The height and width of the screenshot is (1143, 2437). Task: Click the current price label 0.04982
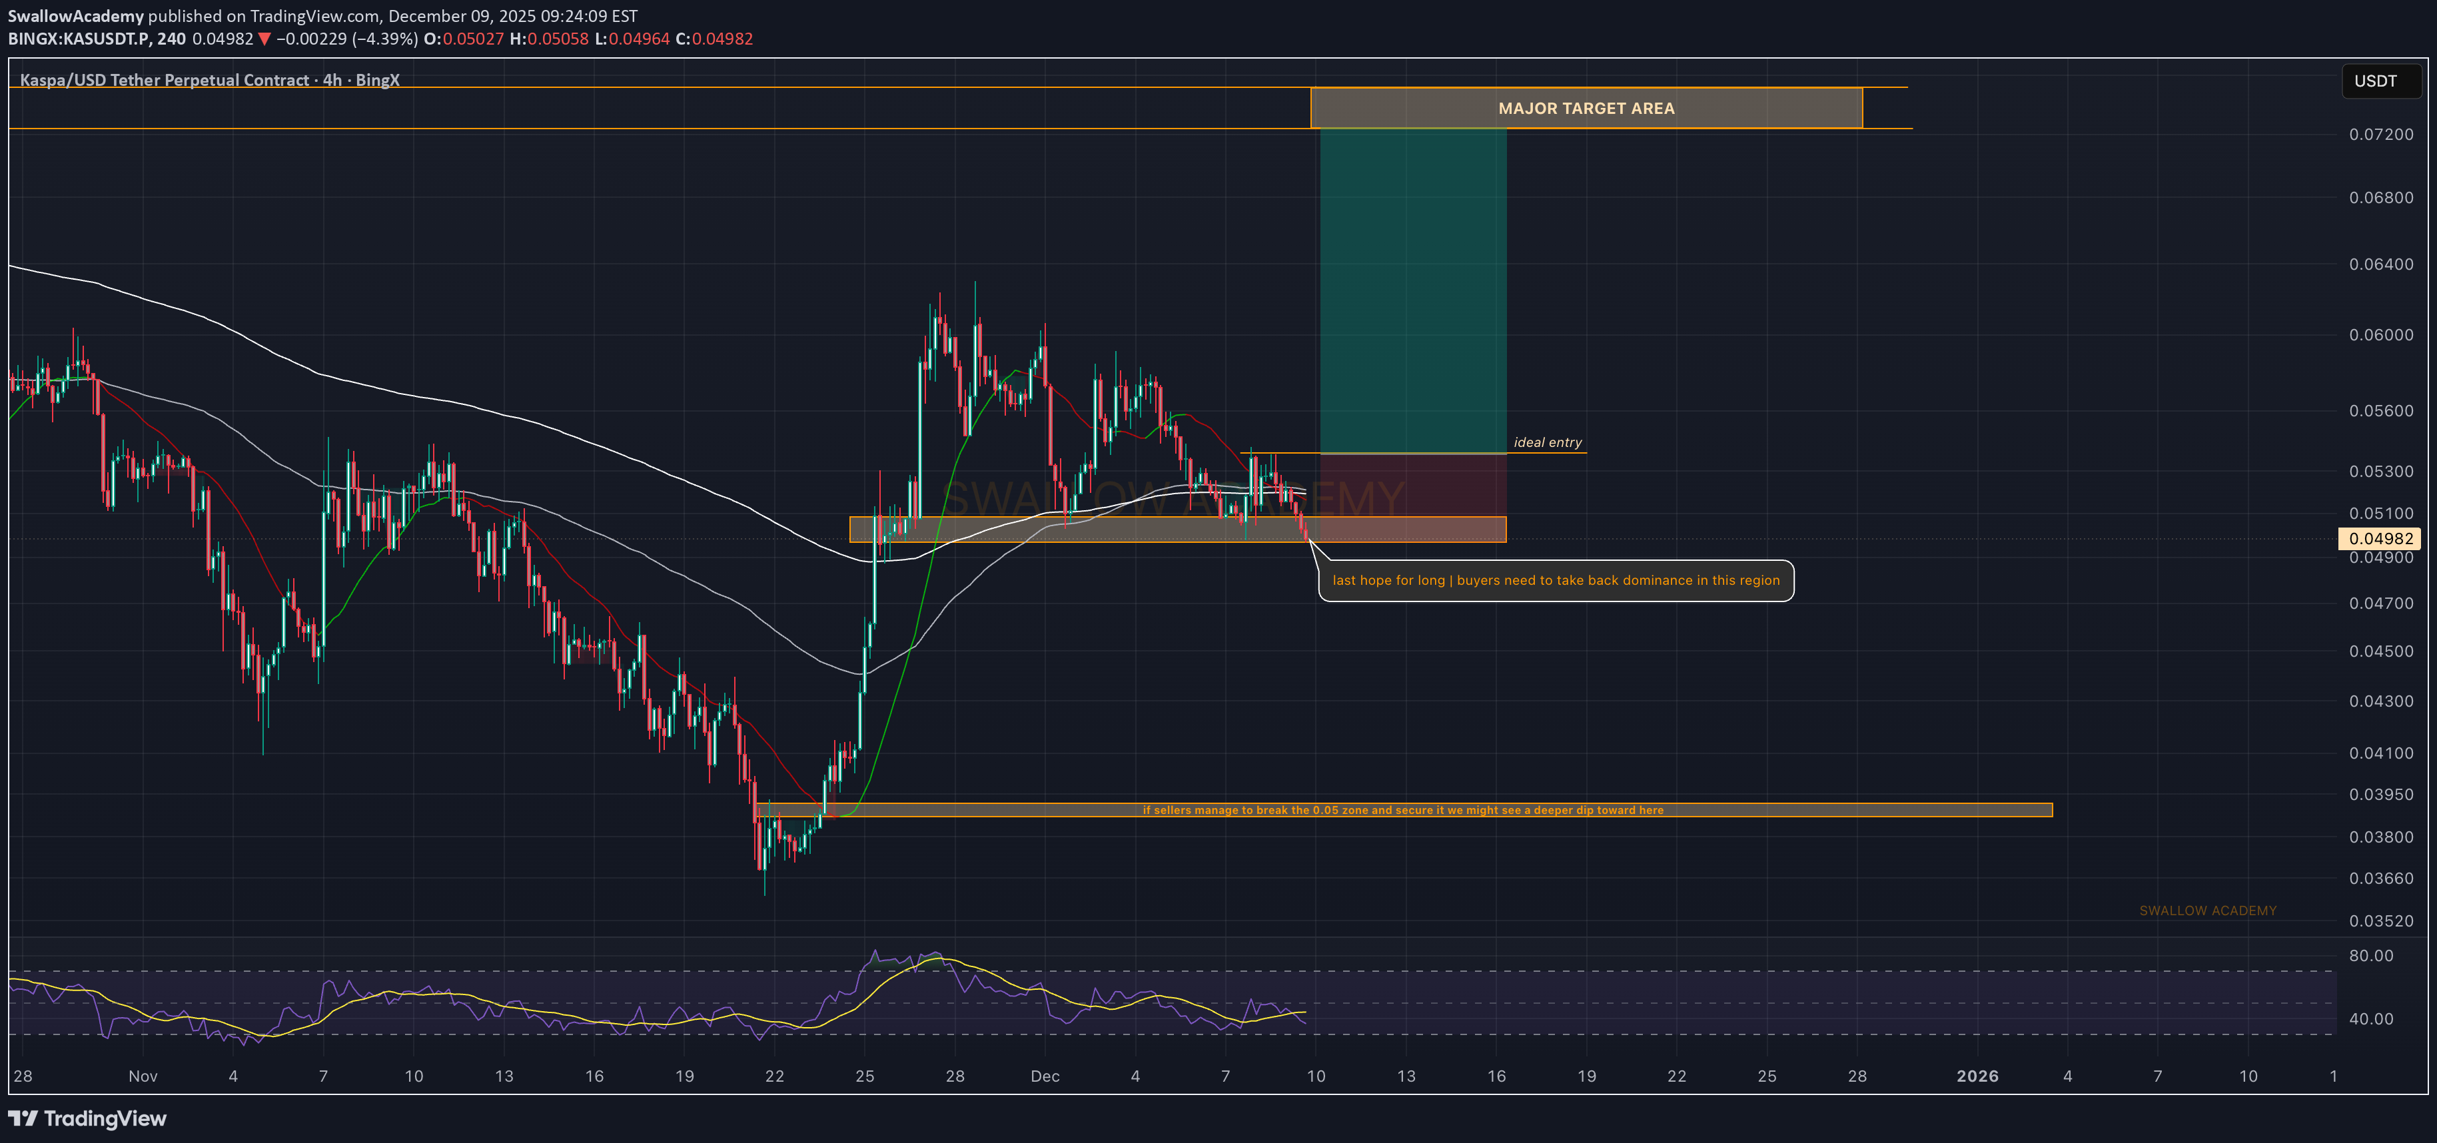[x=2380, y=540]
